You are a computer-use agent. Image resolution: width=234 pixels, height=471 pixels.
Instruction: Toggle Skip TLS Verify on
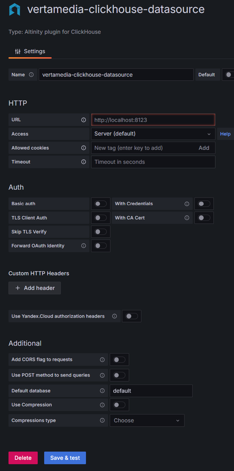click(x=100, y=232)
